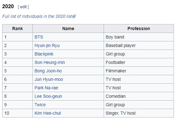177x120 pixels.
Task: Click the Blackpink link
Action: pos(44,54)
